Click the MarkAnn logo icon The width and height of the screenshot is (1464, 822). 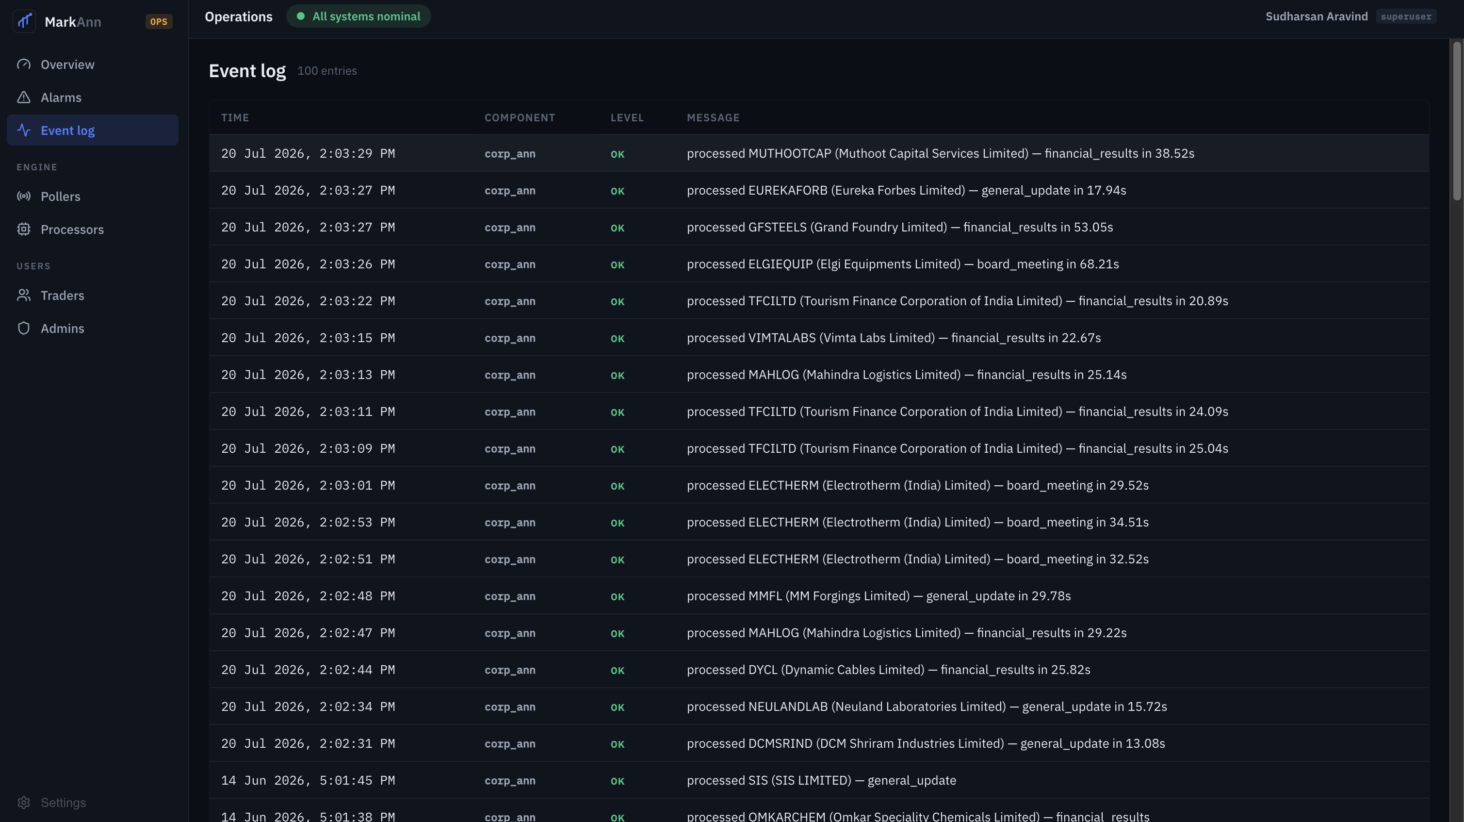coord(24,22)
